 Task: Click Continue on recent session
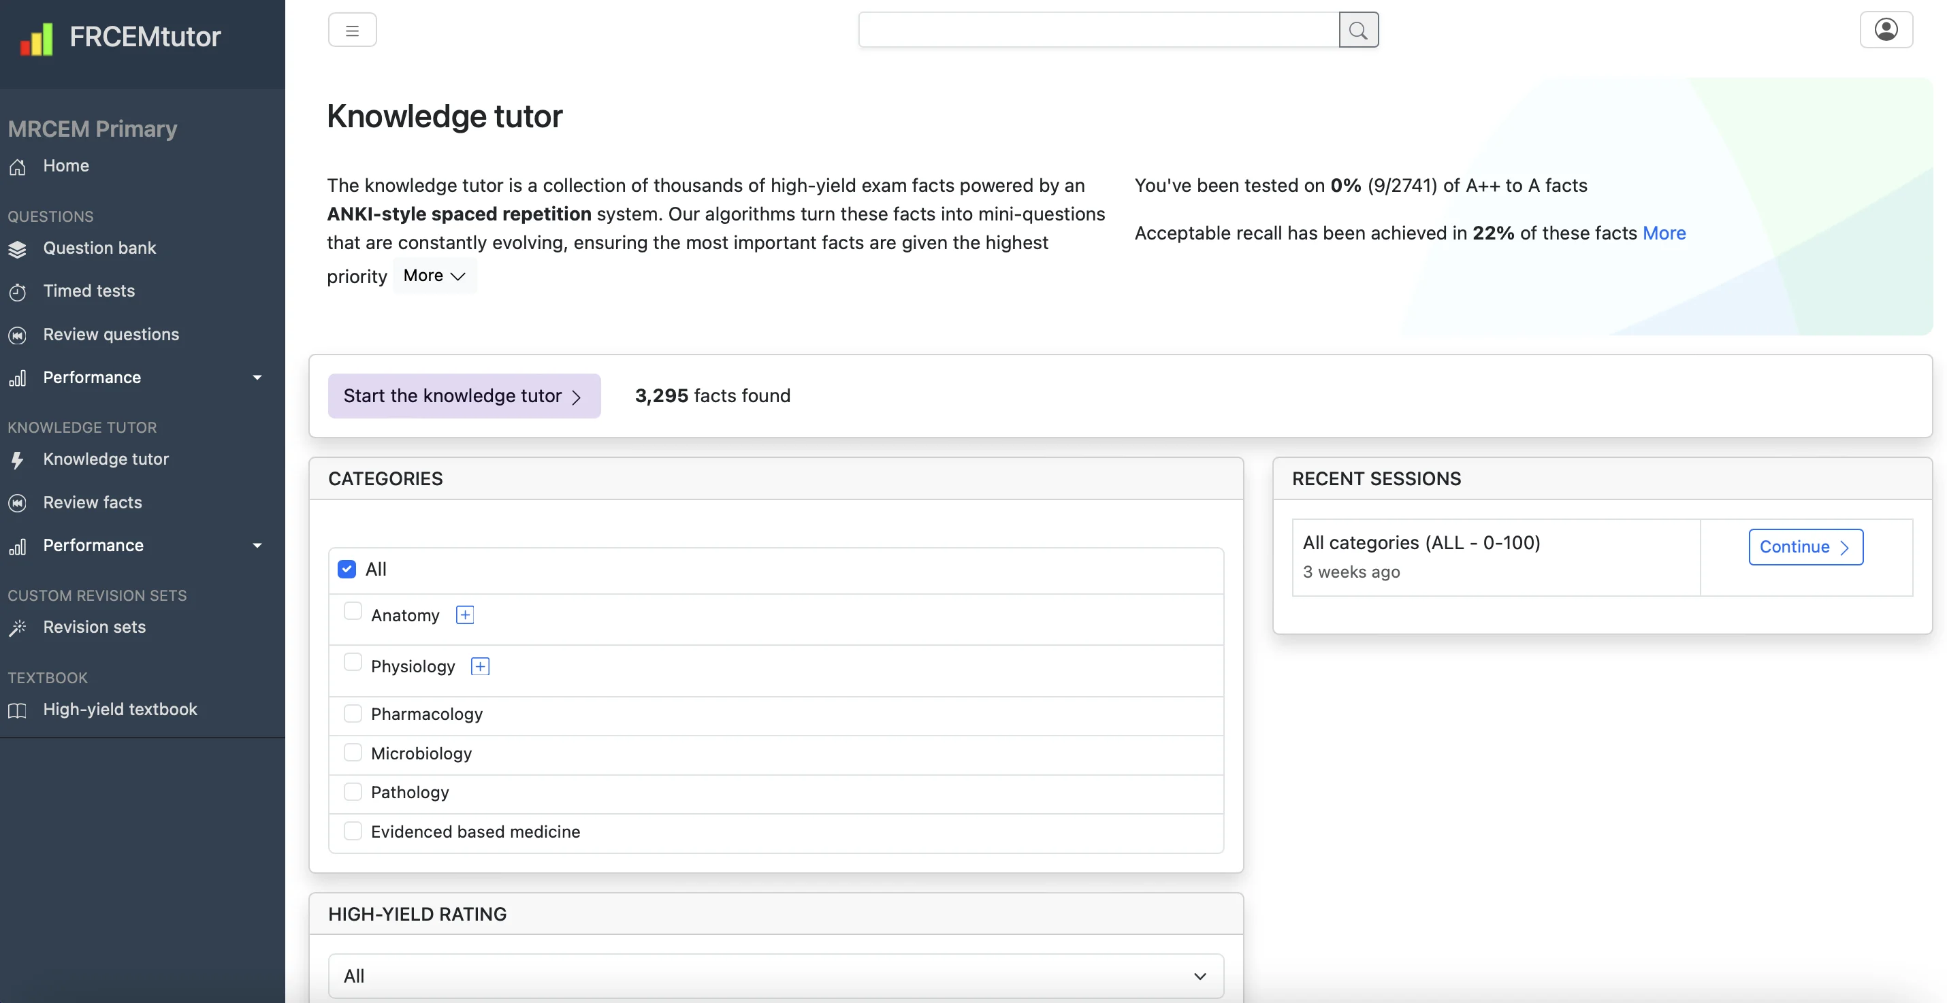point(1805,546)
